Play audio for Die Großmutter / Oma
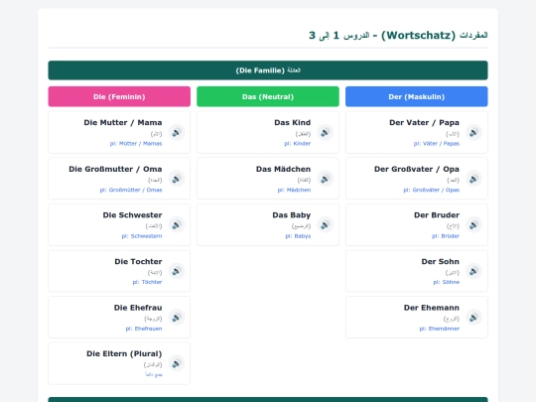This screenshot has width=536, height=402. (177, 179)
